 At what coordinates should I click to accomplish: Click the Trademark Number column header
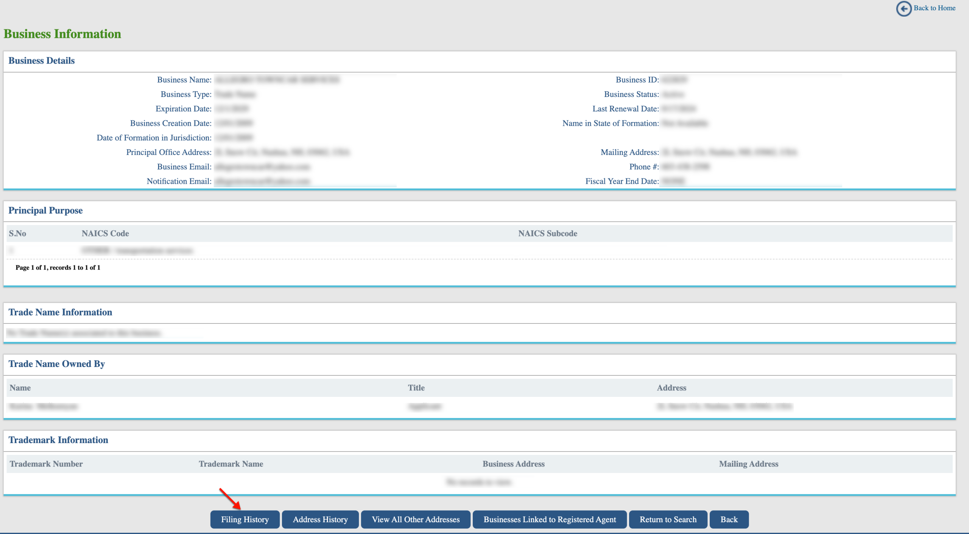[46, 464]
